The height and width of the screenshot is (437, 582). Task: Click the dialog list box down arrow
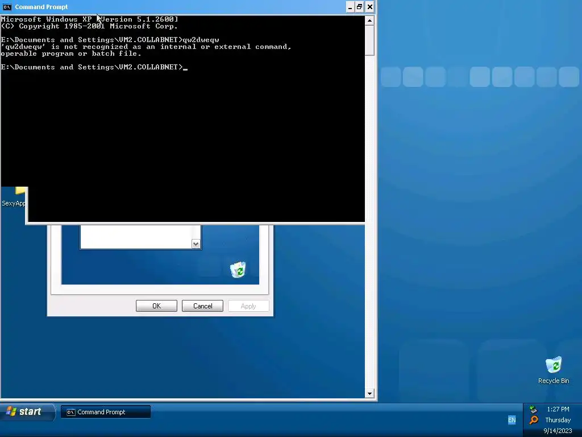[196, 244]
